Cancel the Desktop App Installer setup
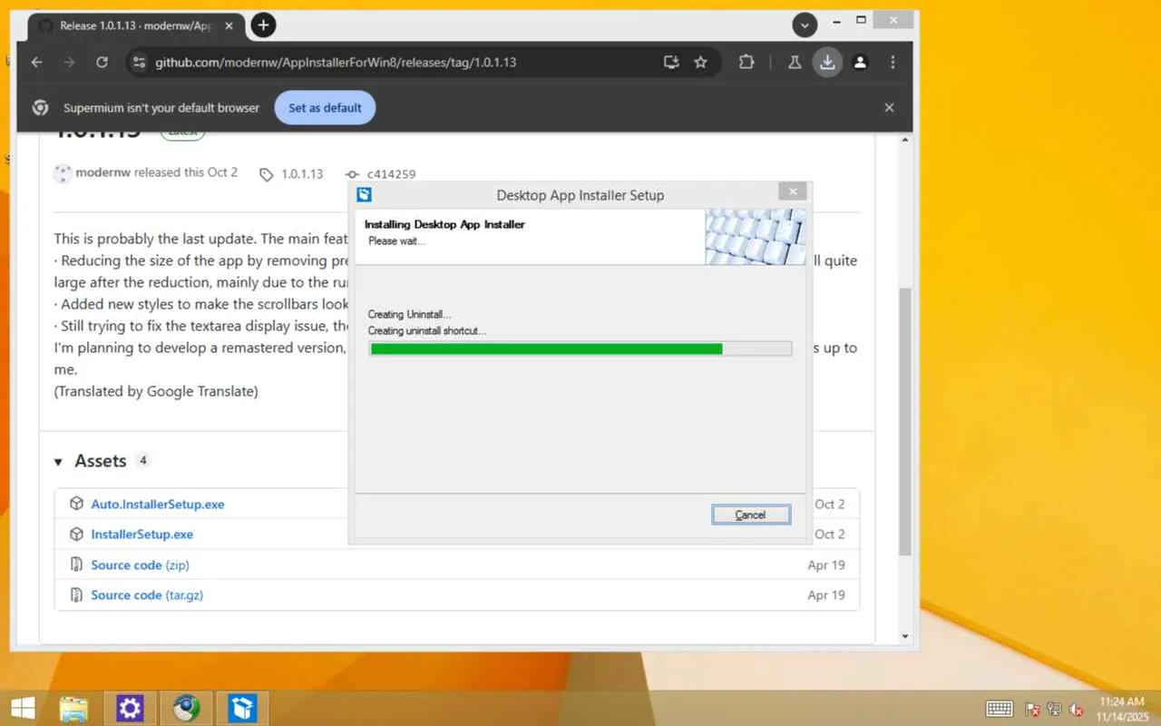 pyautogui.click(x=751, y=515)
